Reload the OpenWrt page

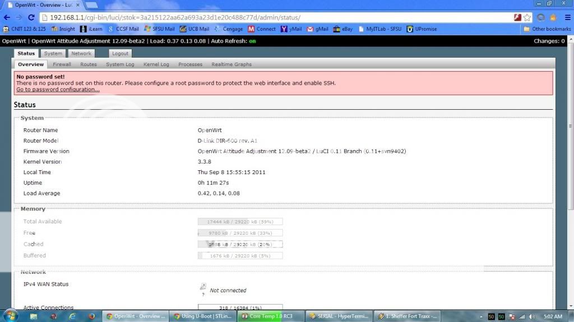point(31,17)
